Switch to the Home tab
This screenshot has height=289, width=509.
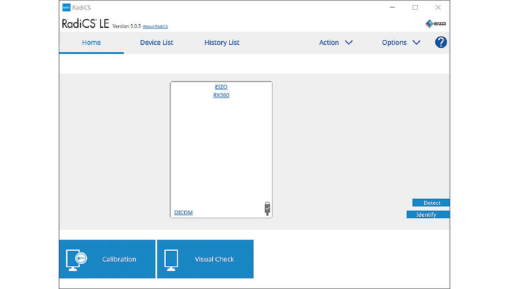click(91, 42)
